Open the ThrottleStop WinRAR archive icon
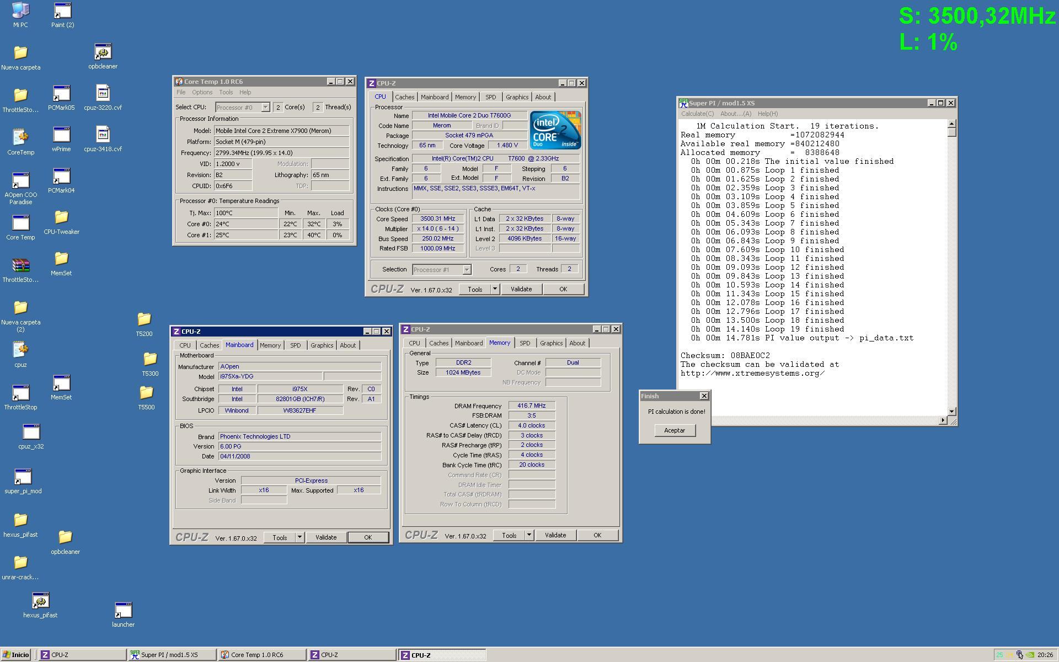 (20, 266)
